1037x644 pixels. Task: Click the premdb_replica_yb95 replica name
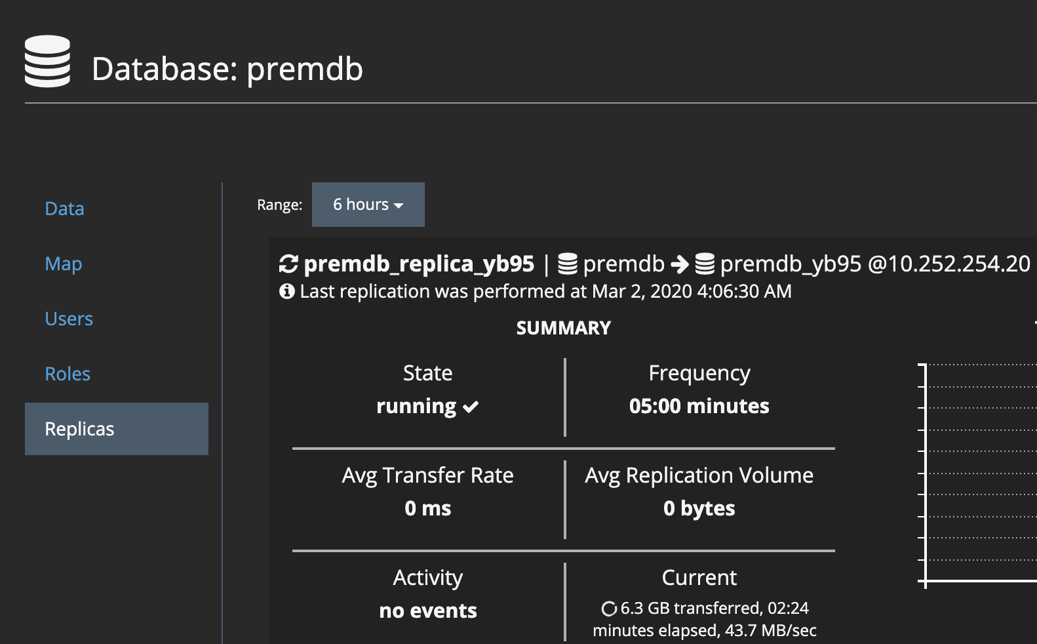click(419, 264)
